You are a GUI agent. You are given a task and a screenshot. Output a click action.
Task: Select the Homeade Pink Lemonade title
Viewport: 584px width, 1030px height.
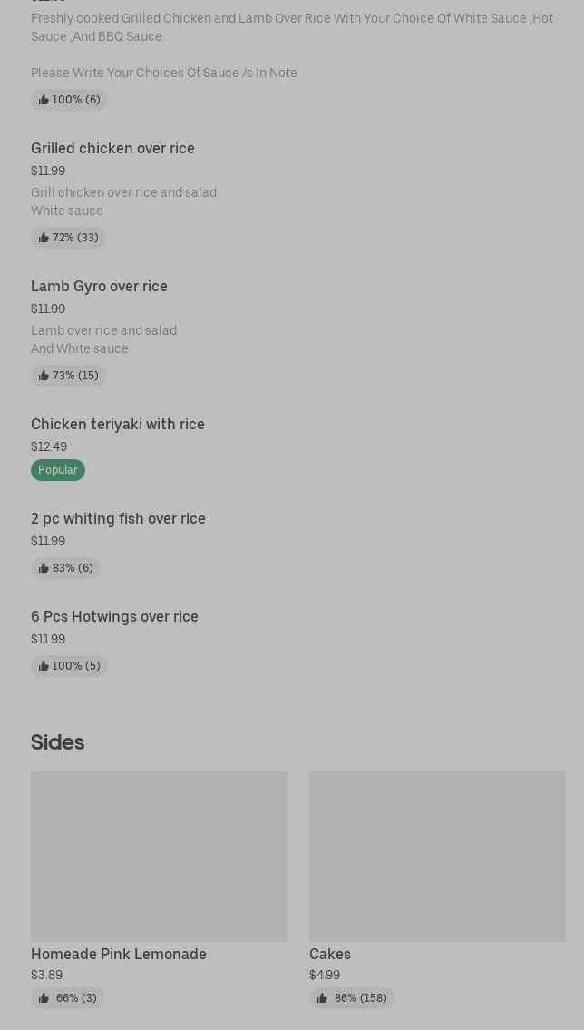[119, 954]
